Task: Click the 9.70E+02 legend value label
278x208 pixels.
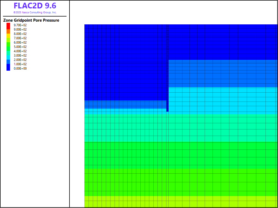Action: pyautogui.click(x=20, y=25)
